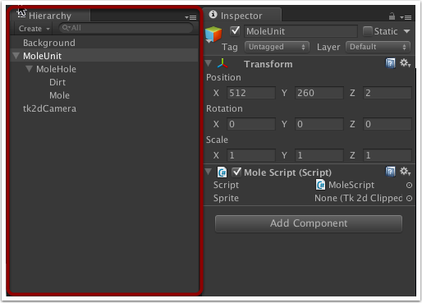This screenshot has width=422, height=303.
Task: Click the Inspector lock icon
Action: (x=392, y=16)
